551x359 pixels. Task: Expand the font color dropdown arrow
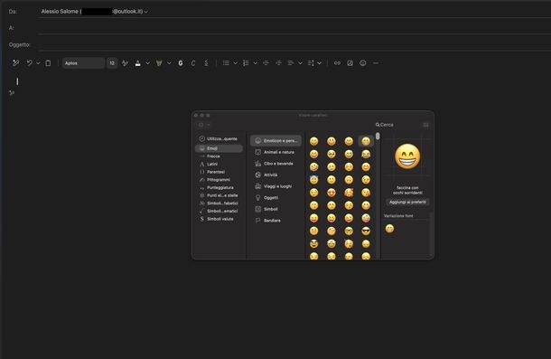[x=147, y=63]
